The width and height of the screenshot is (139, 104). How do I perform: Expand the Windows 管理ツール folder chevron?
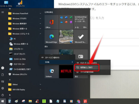pos(40,29)
